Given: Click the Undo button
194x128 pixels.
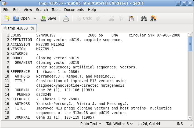Looking at the screenshot, I should 84,19.
